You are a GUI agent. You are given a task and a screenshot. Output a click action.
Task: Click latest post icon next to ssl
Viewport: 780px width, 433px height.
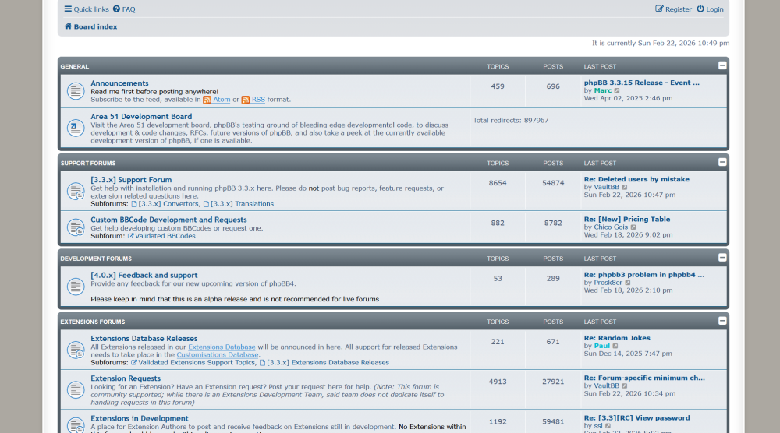click(608, 427)
